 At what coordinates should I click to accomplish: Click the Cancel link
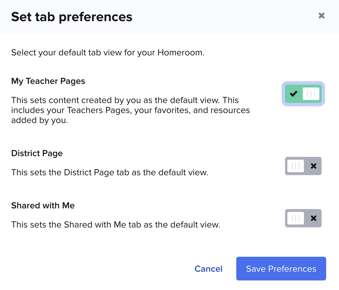(x=208, y=269)
